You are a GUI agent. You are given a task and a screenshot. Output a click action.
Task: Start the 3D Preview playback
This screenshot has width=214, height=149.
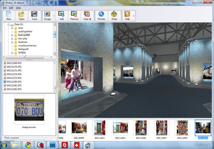point(101,16)
